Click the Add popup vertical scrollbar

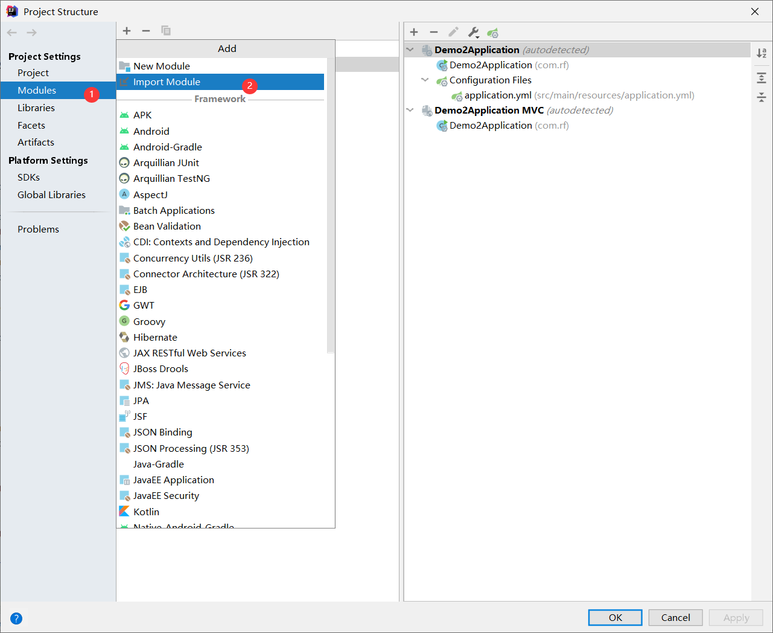pyautogui.click(x=331, y=205)
